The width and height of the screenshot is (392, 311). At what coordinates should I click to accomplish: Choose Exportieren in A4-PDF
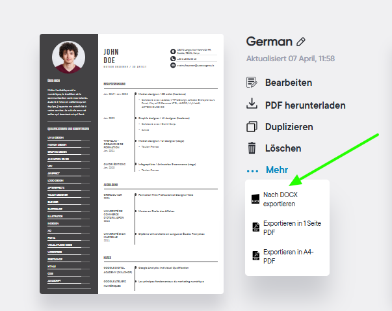[288, 256]
